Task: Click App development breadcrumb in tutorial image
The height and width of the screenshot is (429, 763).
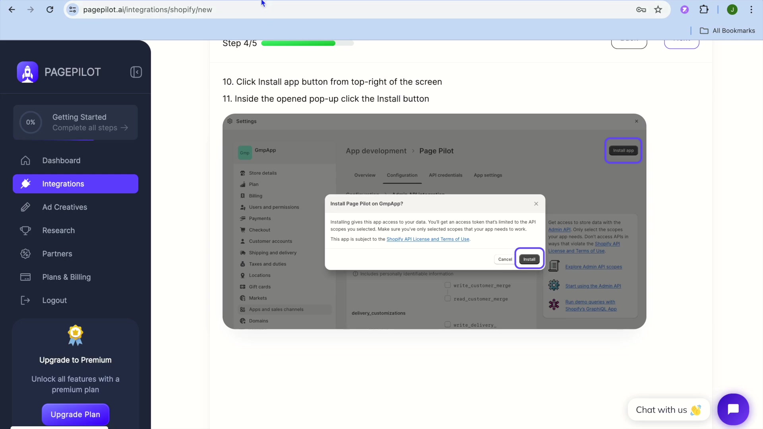Action: click(x=376, y=151)
